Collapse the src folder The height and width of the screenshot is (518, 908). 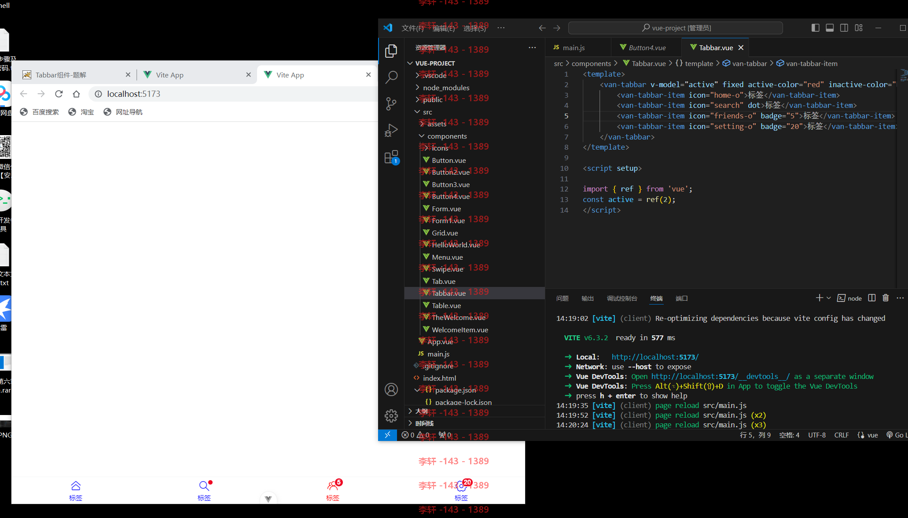(427, 112)
